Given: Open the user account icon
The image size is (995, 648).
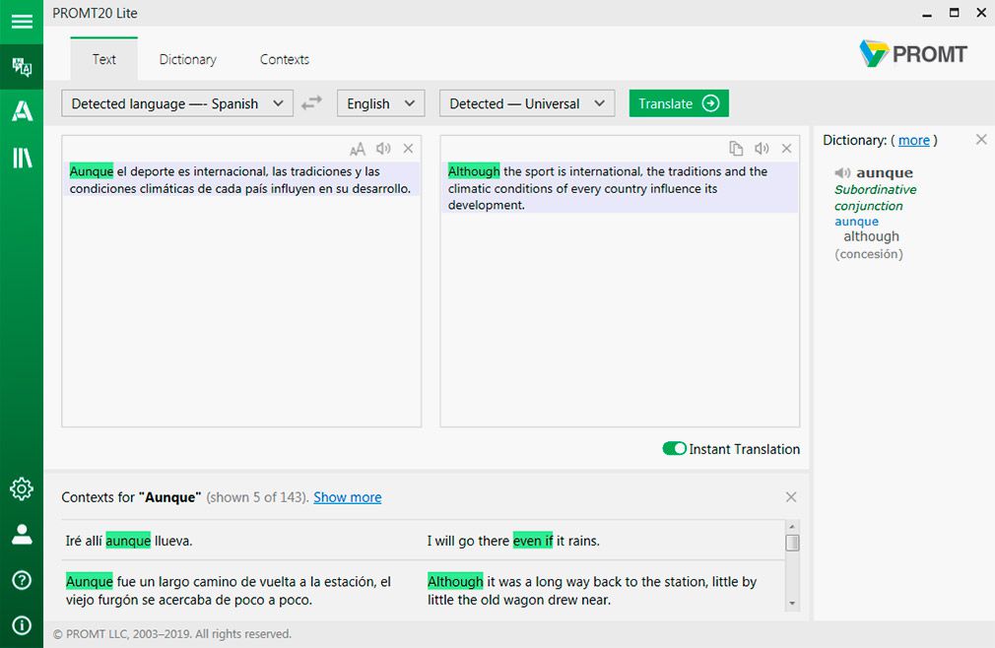Looking at the screenshot, I should point(22,534).
